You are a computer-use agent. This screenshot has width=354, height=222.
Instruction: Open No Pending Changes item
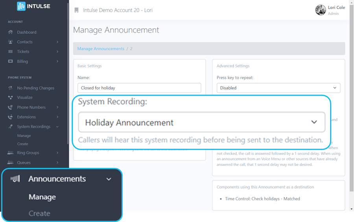coord(35,88)
